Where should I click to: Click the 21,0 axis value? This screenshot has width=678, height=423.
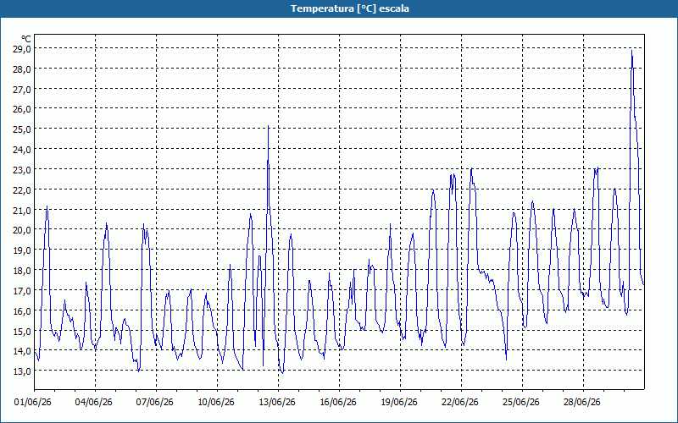coord(22,210)
